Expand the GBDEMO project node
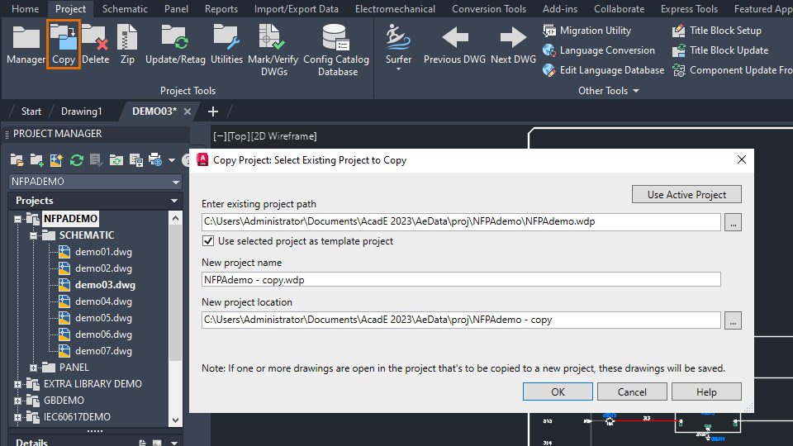The image size is (793, 446). [17, 401]
